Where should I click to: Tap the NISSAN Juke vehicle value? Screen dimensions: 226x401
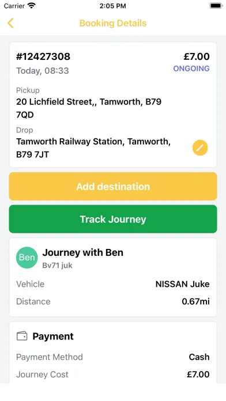[x=183, y=284]
